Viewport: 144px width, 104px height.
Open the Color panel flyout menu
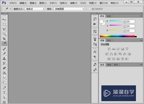(x=141, y=16)
